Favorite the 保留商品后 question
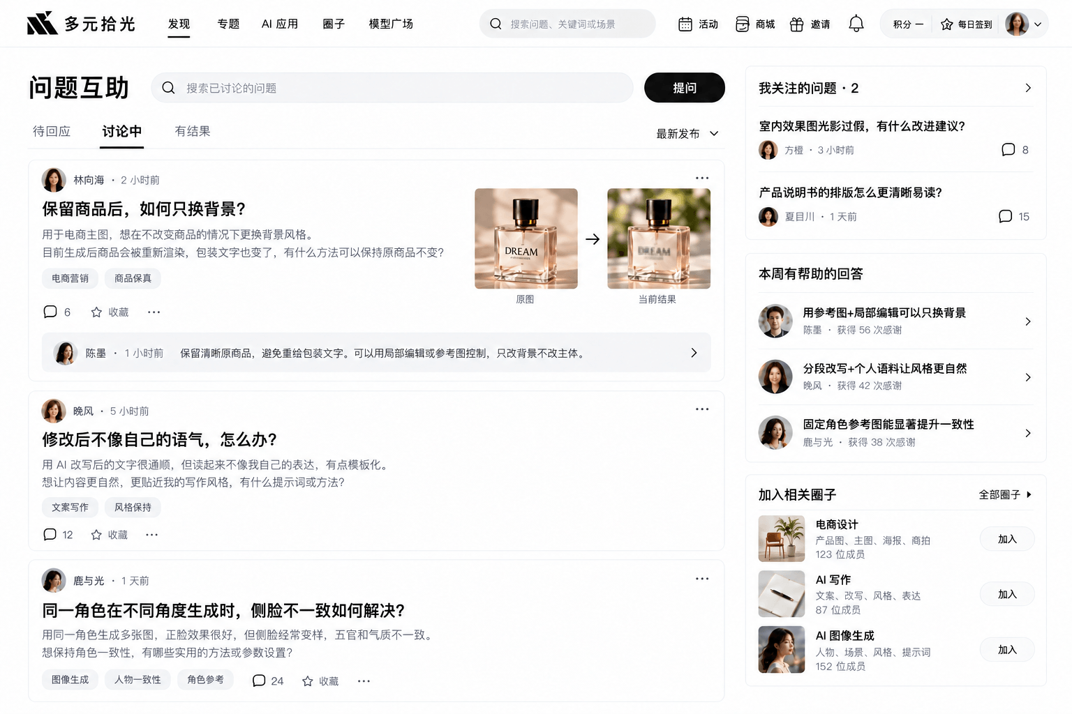The height and width of the screenshot is (714, 1072). 97,312
